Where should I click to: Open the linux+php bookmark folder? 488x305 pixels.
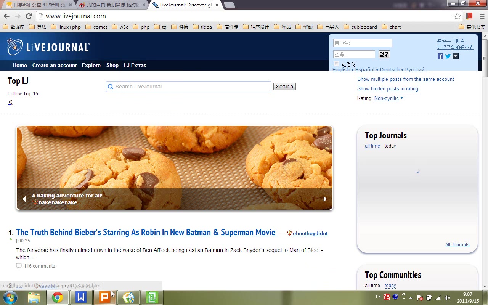pyautogui.click(x=66, y=27)
